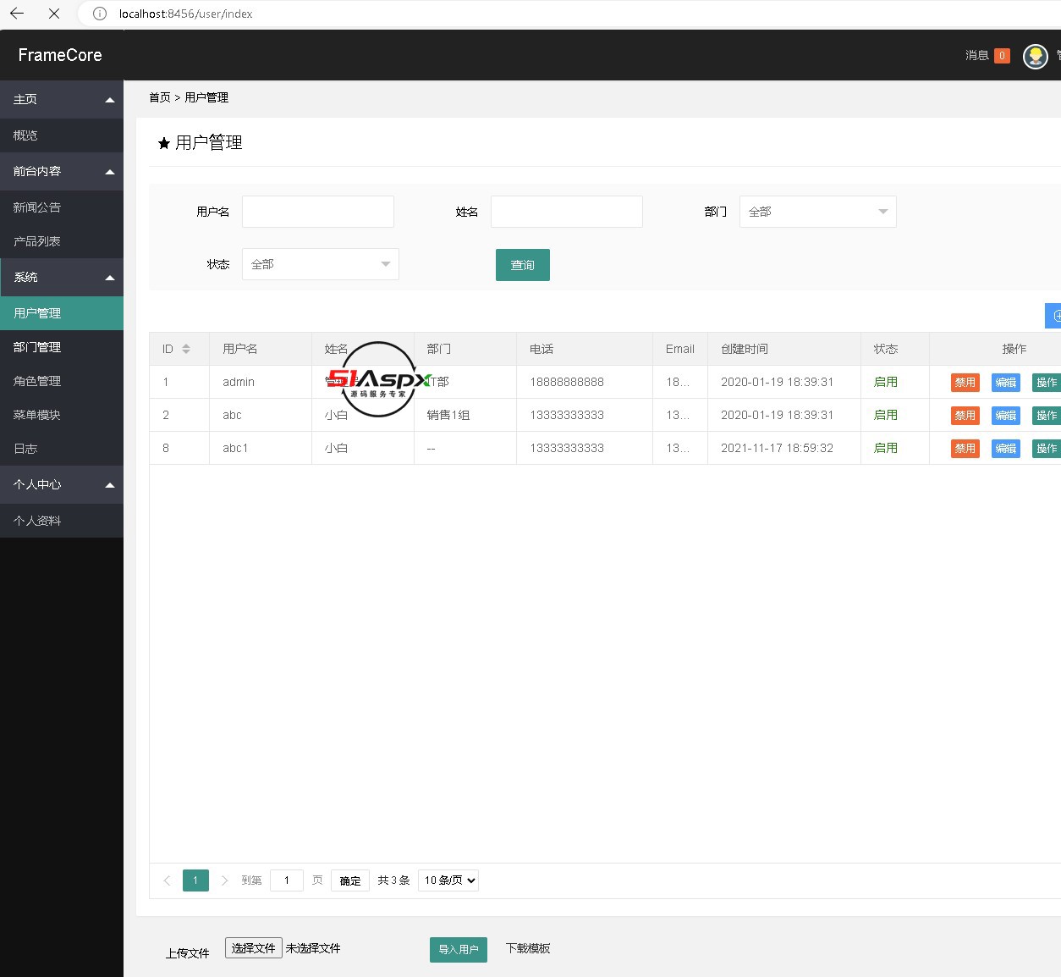This screenshot has width=1061, height=977.
Task: Click 编辑 button for admin row
Action: coord(1006,383)
